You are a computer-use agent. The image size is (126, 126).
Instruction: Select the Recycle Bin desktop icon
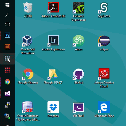pyautogui.click(x=28, y=10)
